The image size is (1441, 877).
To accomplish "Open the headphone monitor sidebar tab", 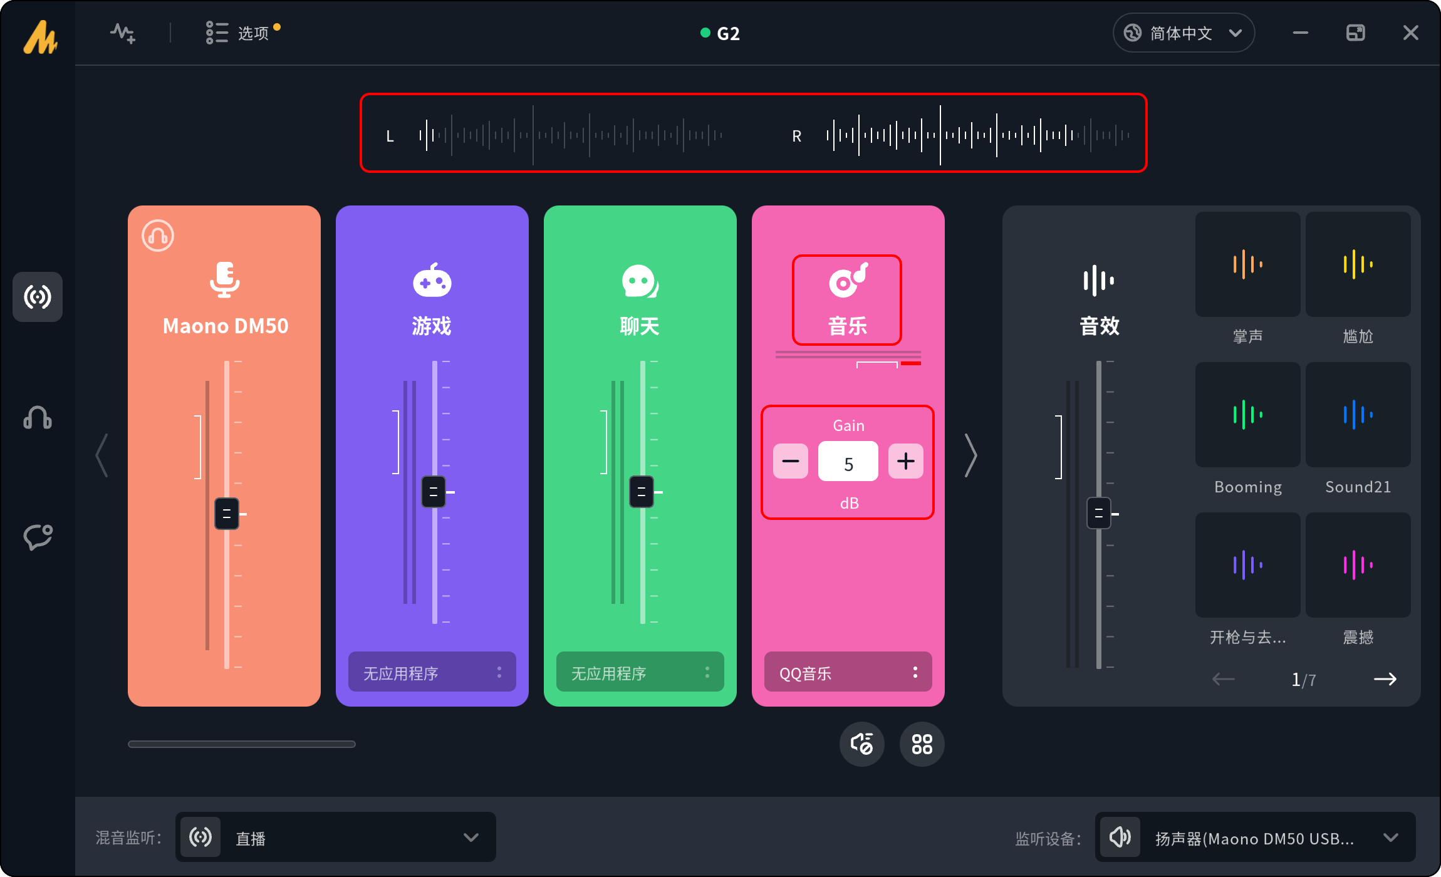I will click(x=38, y=417).
